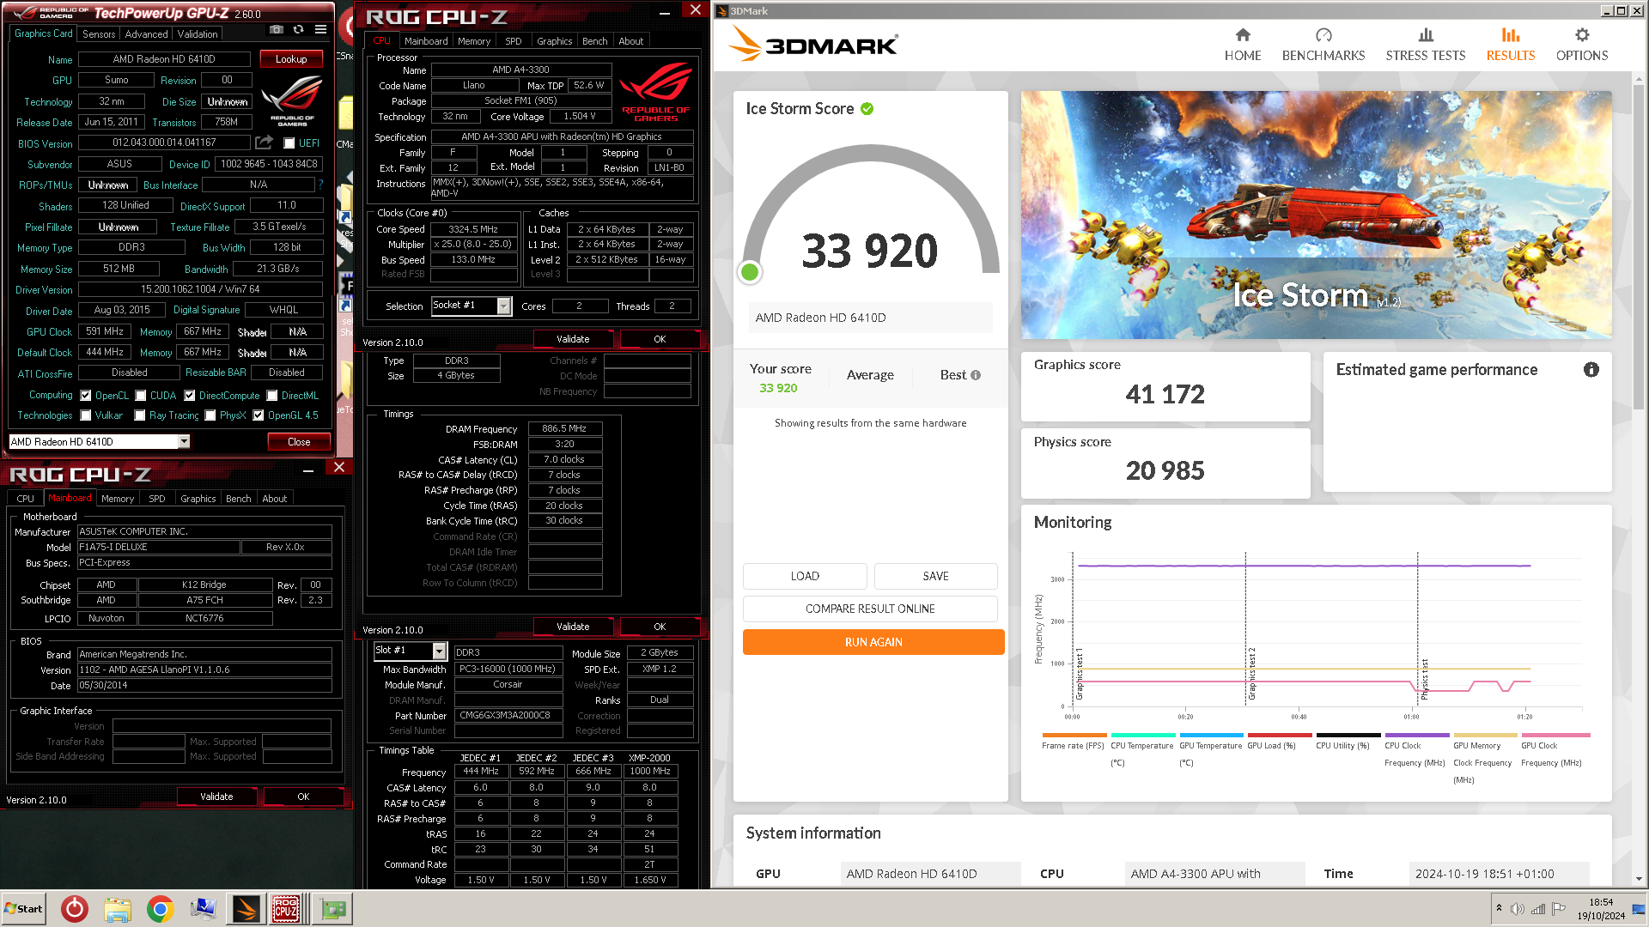Screen dimensions: 1649x927
Task: Open 3DMark Home section
Action: (1243, 45)
